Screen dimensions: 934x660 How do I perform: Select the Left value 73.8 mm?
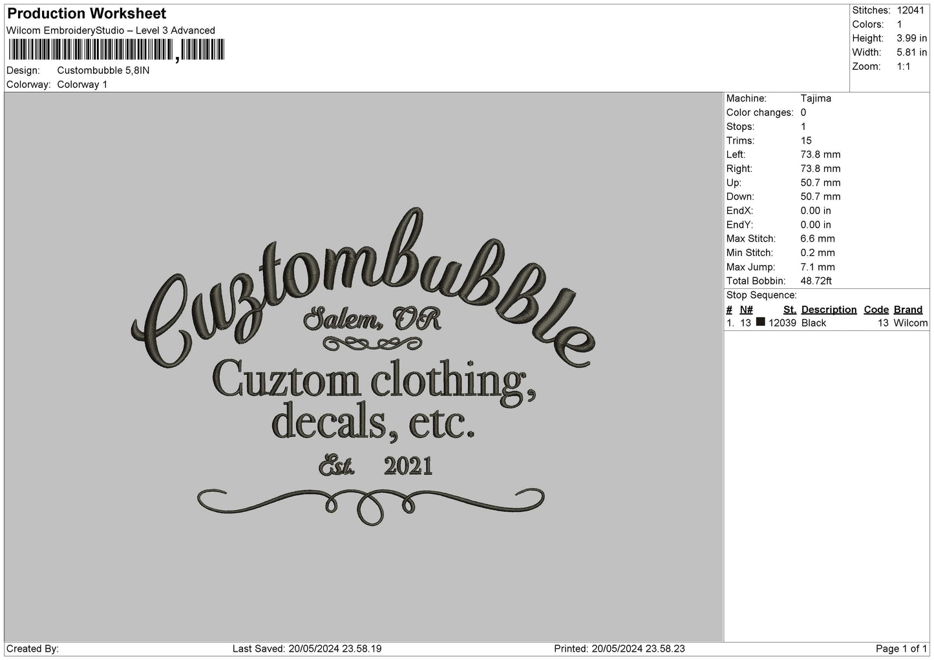click(x=820, y=154)
